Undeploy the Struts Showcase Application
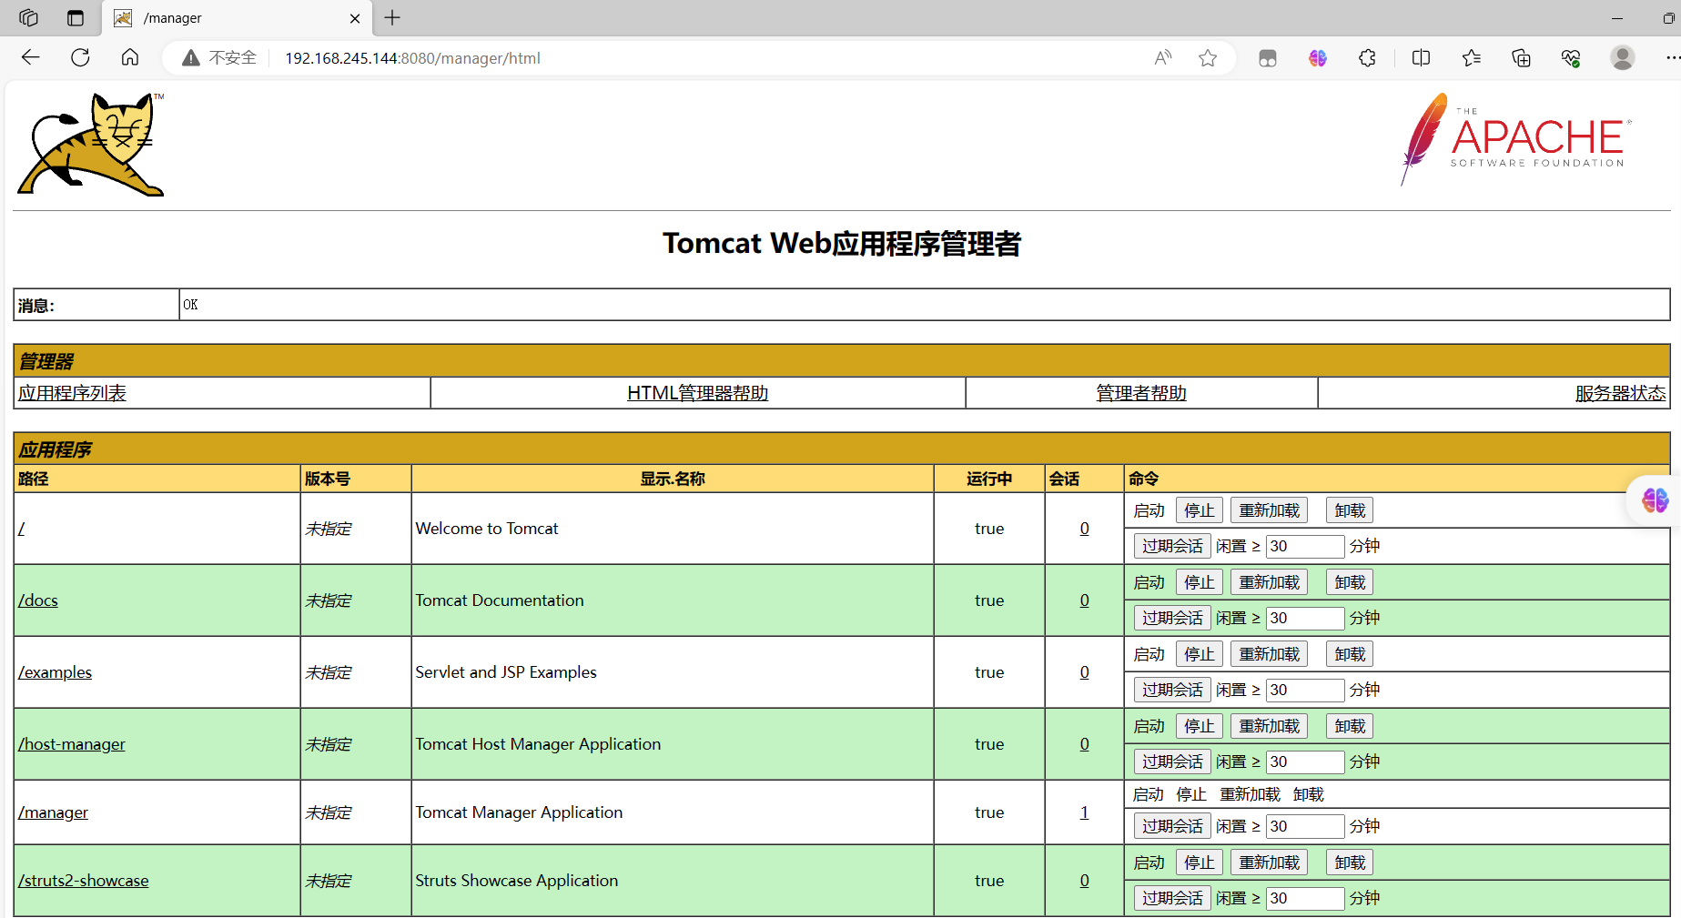The image size is (1681, 918). coord(1350,863)
